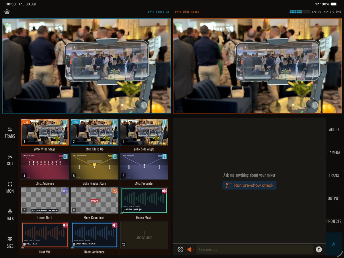The height and width of the screenshot is (258, 344).
Task: Click the CUT scissors icon
Action: [x=10, y=157]
